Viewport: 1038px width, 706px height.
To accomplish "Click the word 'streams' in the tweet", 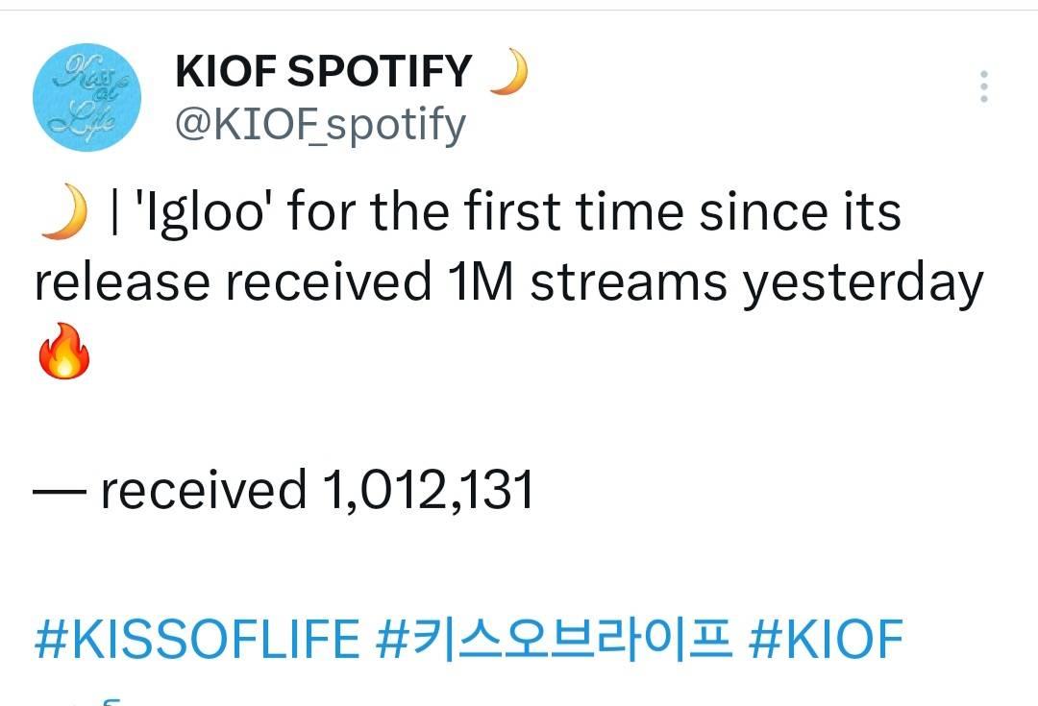I will pos(629,282).
